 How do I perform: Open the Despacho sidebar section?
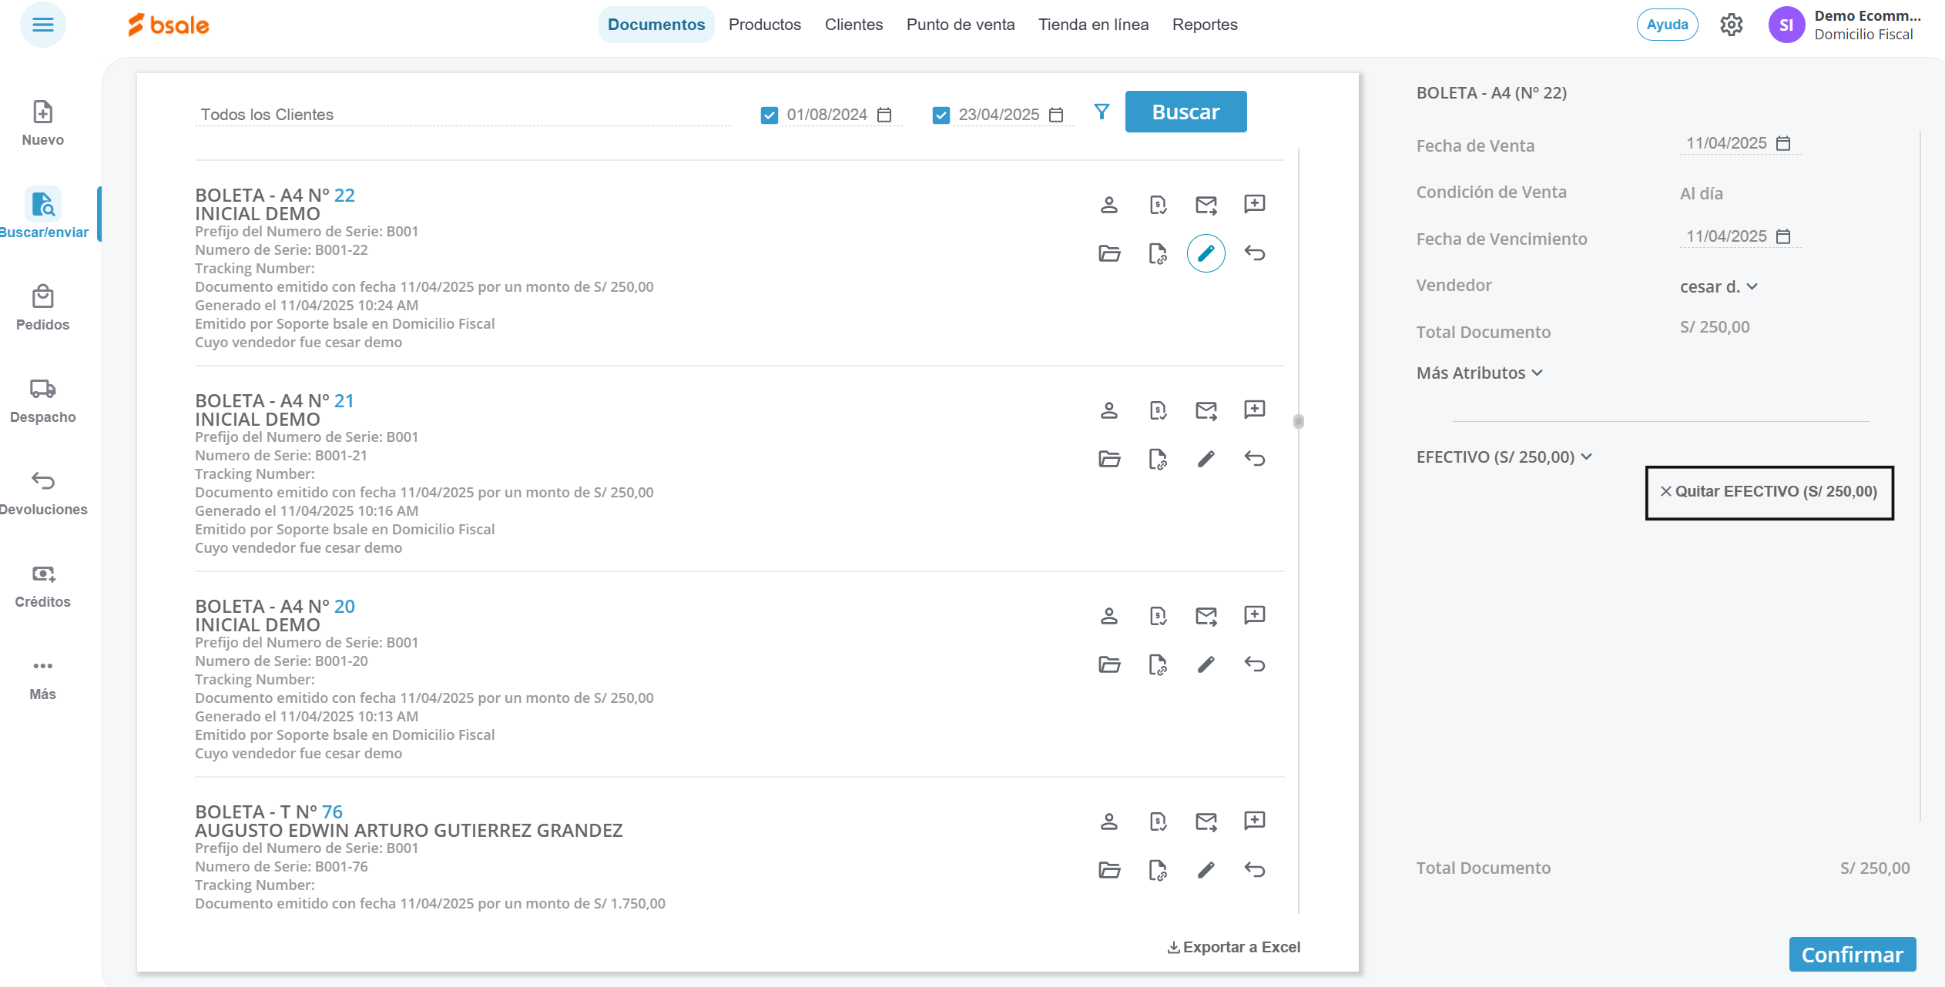pos(43,400)
